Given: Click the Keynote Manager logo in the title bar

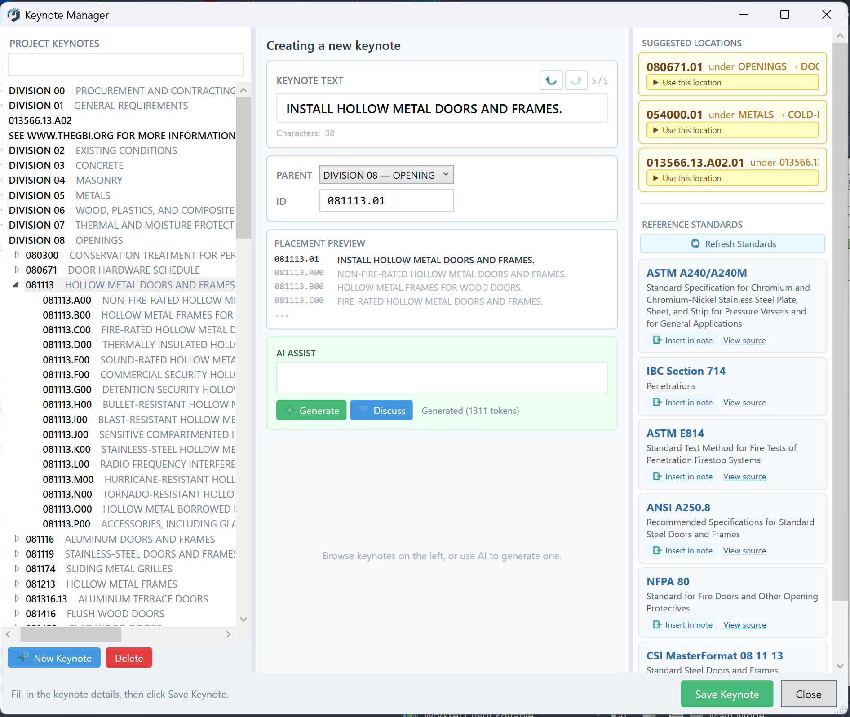Looking at the screenshot, I should 13,14.
